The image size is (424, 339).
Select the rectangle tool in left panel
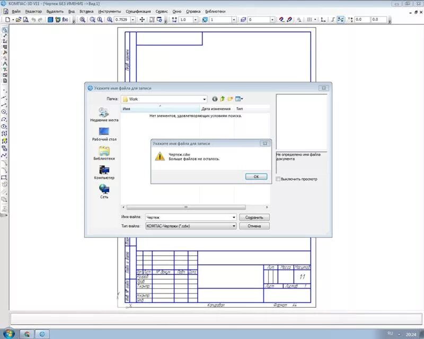[x=4, y=177]
